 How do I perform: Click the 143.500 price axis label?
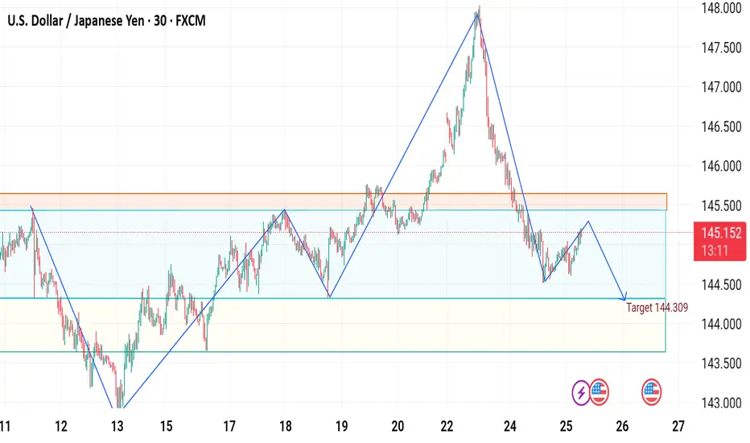pyautogui.click(x=721, y=364)
